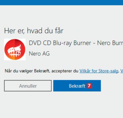
Task: Click the blue header bar at the top
Action: click(61, 3)
